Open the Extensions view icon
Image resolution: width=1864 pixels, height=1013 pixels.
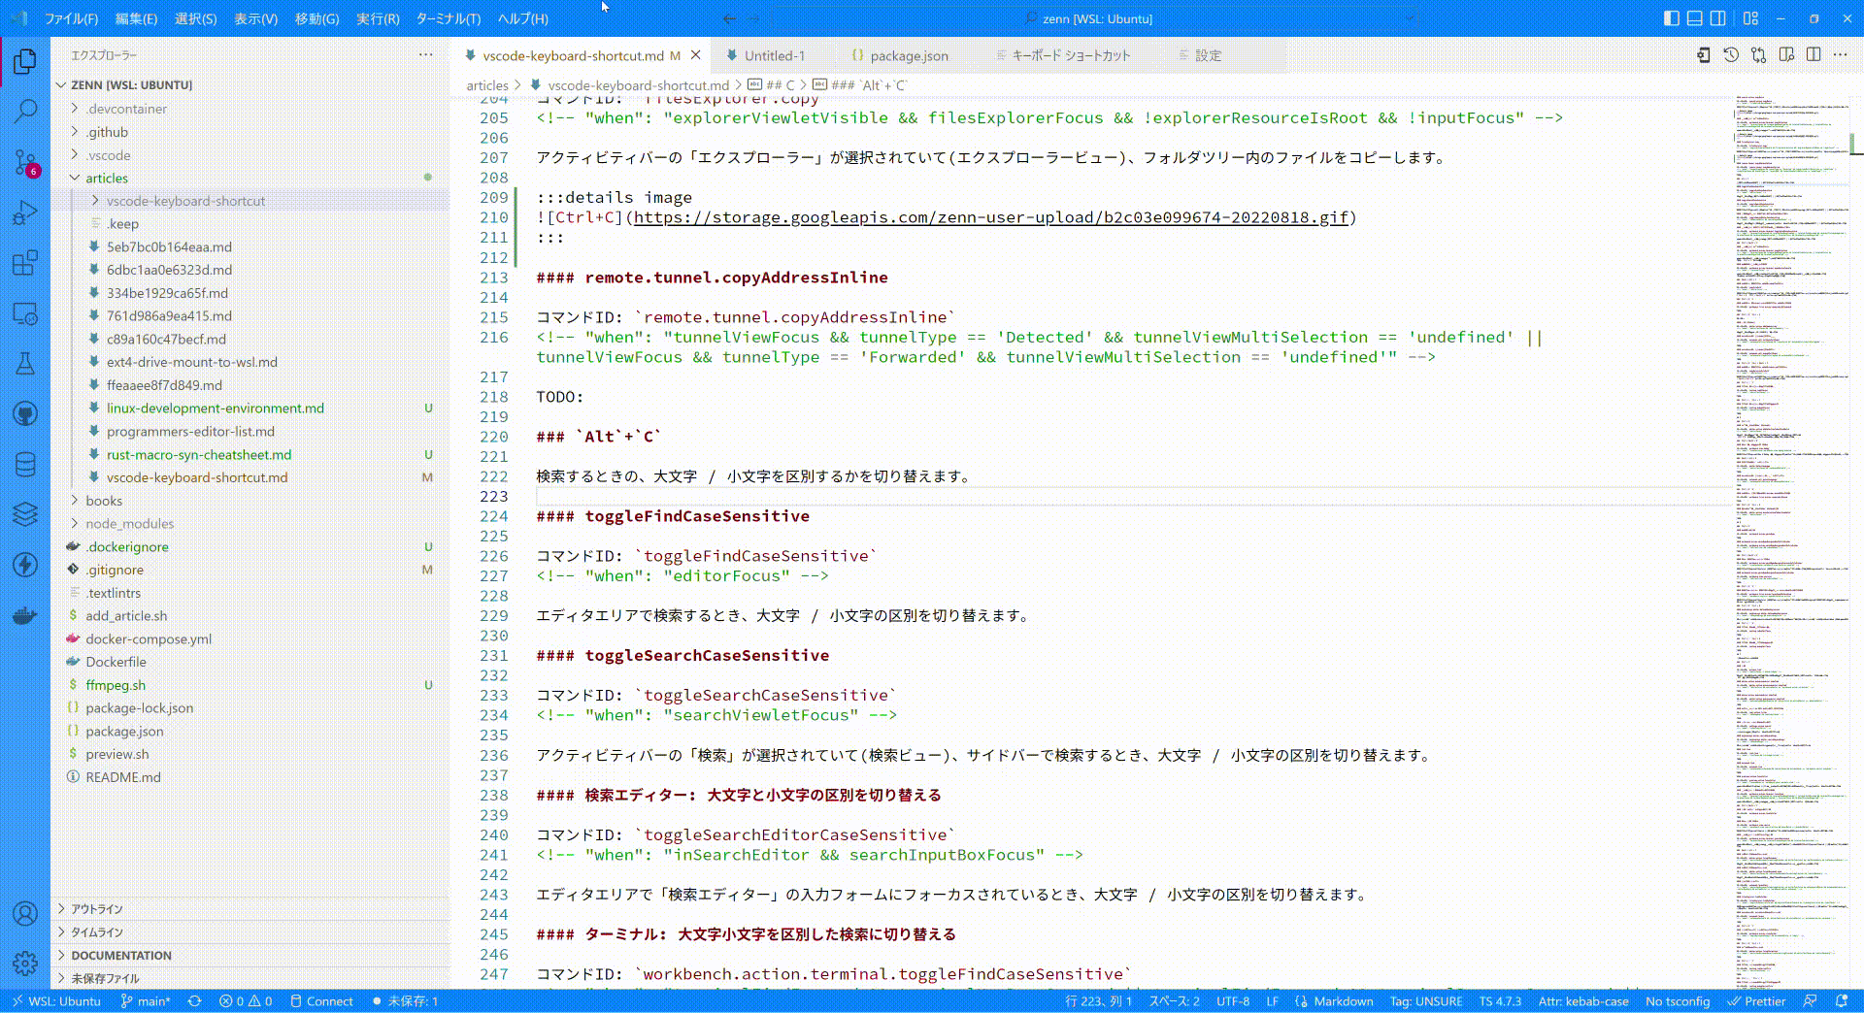pyautogui.click(x=25, y=263)
